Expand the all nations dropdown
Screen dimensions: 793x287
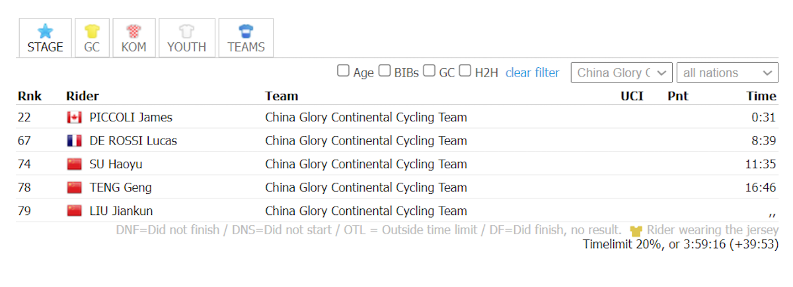click(x=728, y=73)
